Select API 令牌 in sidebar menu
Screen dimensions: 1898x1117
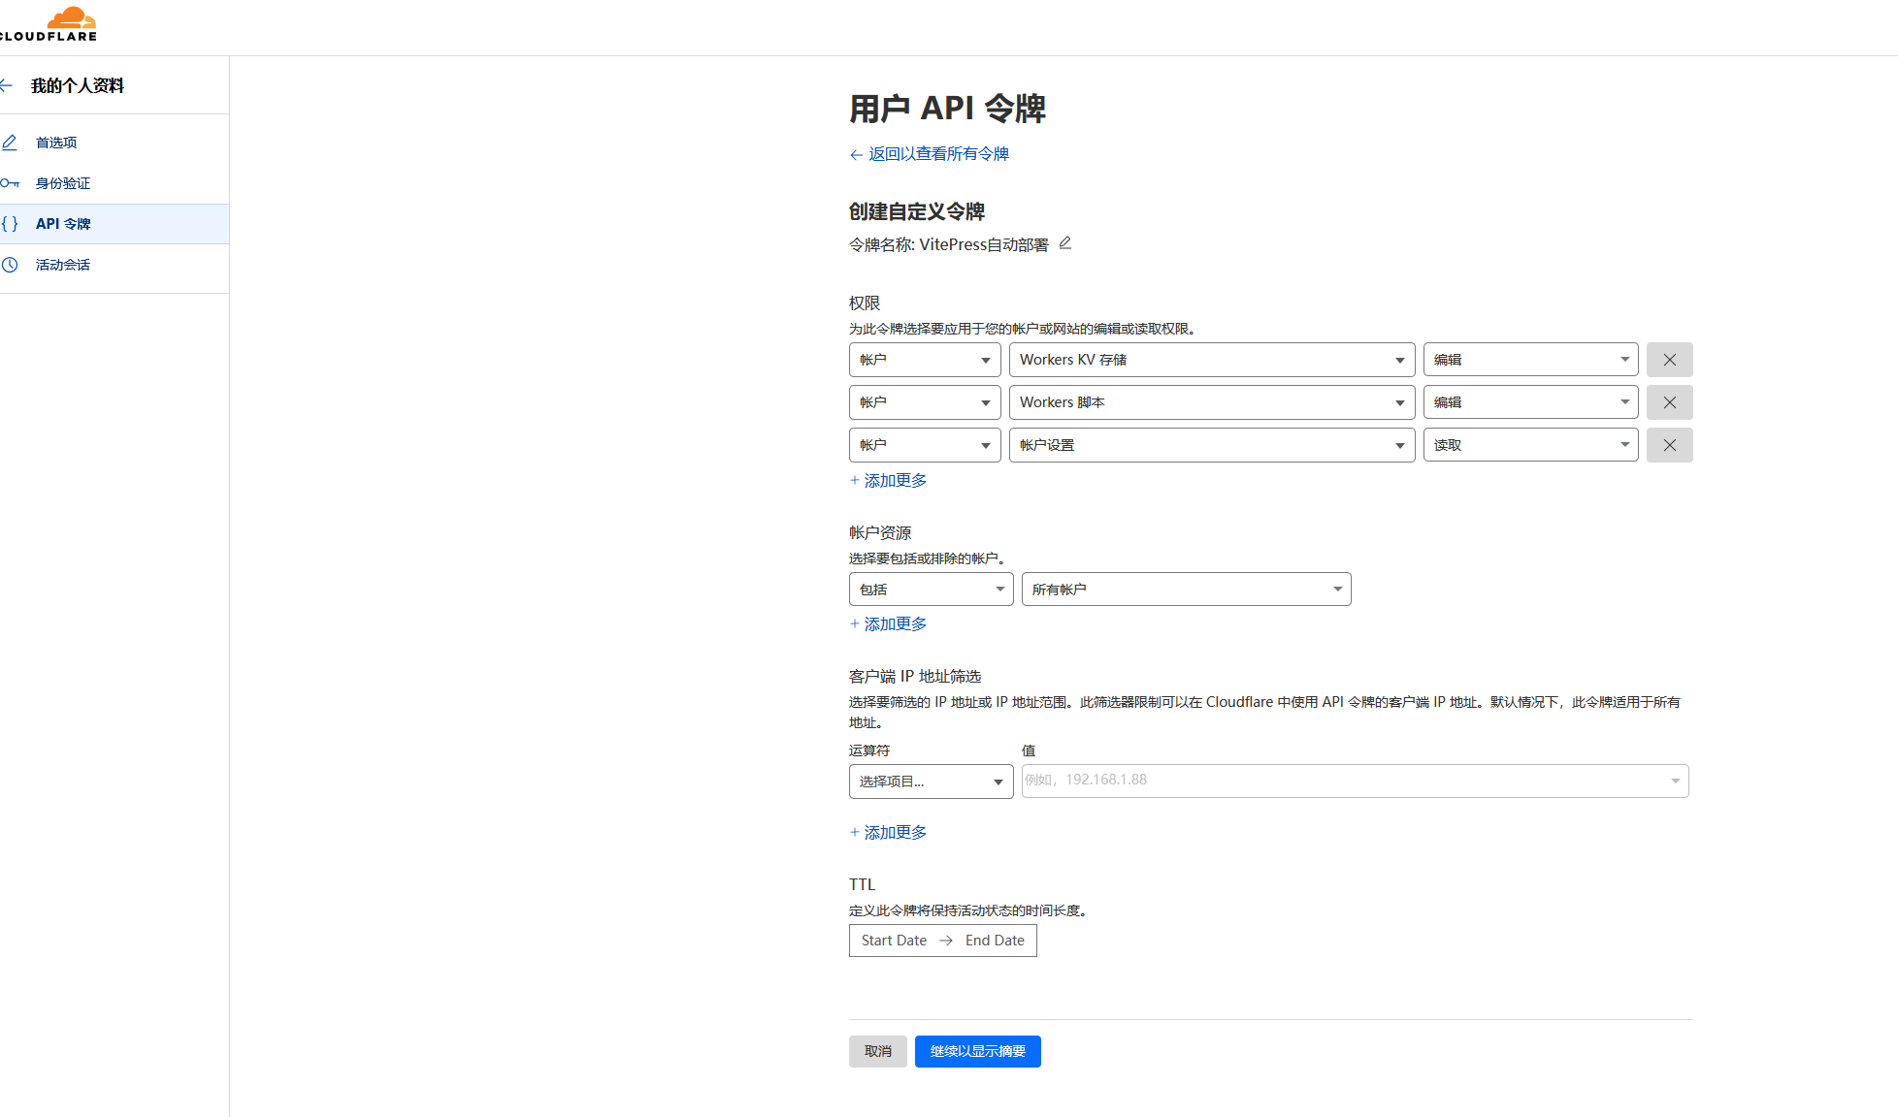pos(63,224)
